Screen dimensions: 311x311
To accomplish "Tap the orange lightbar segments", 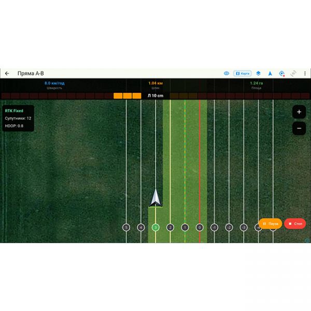I will 128,96.
